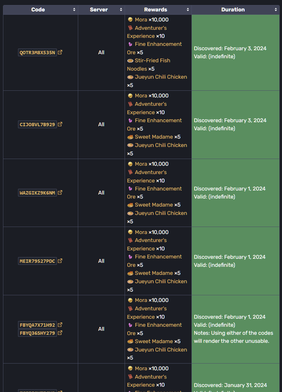Screen dimensions: 282x392
Task: Open external link icon beside code FBYQ36SHY279
Action: tap(60, 333)
